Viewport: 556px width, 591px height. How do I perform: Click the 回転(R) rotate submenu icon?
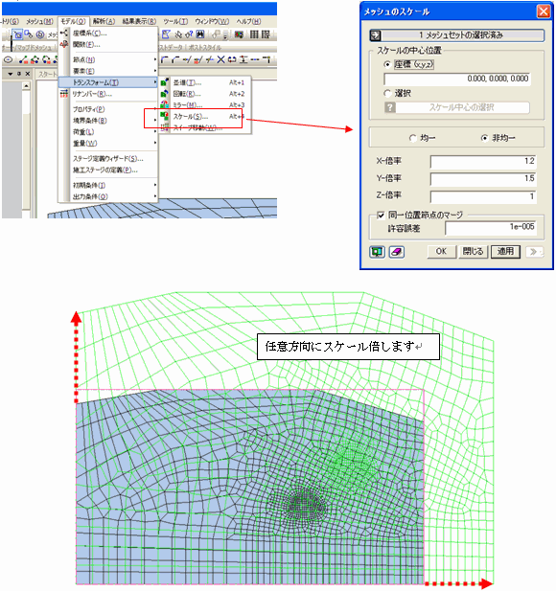tap(165, 94)
